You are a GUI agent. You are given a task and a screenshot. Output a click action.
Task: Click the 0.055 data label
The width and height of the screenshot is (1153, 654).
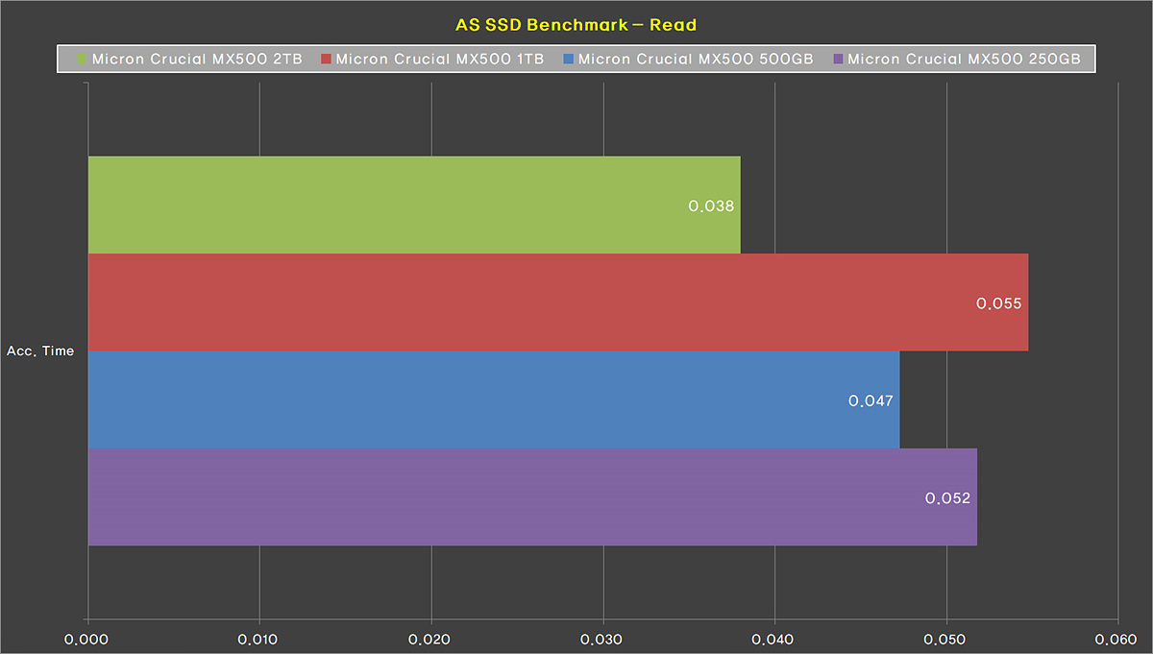(x=998, y=303)
